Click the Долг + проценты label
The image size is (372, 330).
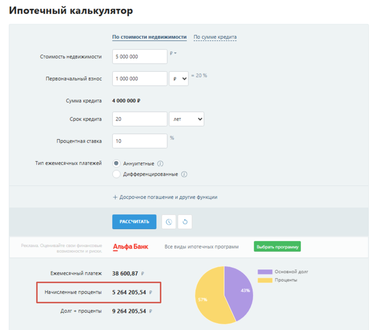click(81, 311)
